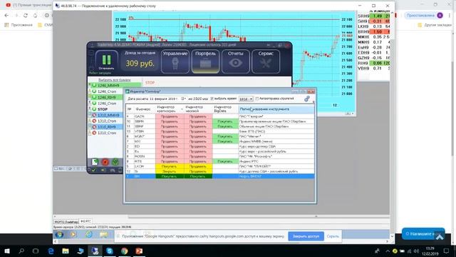Select the ROSN row in indicator table
This screenshot has height=257, width=456.
click(220, 156)
